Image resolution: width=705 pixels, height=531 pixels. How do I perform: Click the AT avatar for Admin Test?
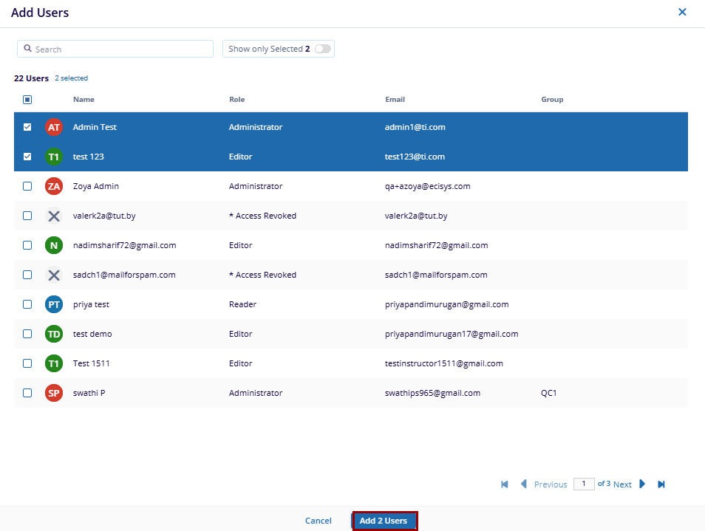[x=53, y=127]
